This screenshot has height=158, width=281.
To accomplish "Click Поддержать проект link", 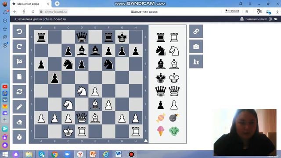I will [256, 19].
